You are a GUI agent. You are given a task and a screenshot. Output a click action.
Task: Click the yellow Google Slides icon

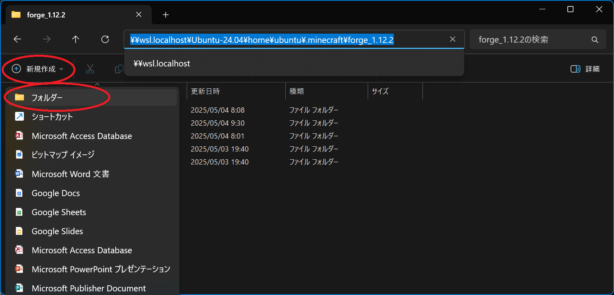pos(19,231)
